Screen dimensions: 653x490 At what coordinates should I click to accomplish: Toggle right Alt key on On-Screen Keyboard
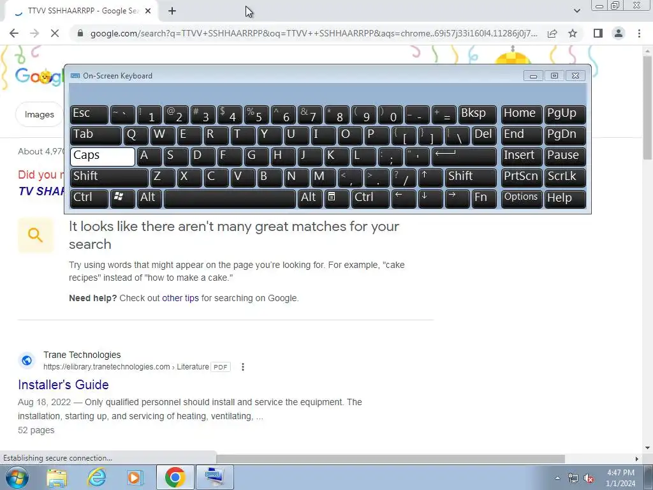coord(309,198)
